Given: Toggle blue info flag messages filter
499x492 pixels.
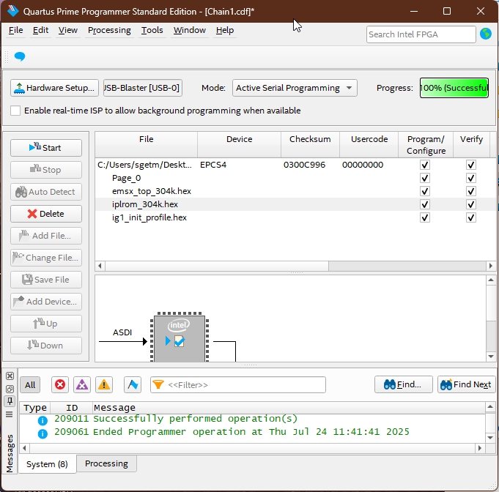Looking at the screenshot, I should point(133,385).
